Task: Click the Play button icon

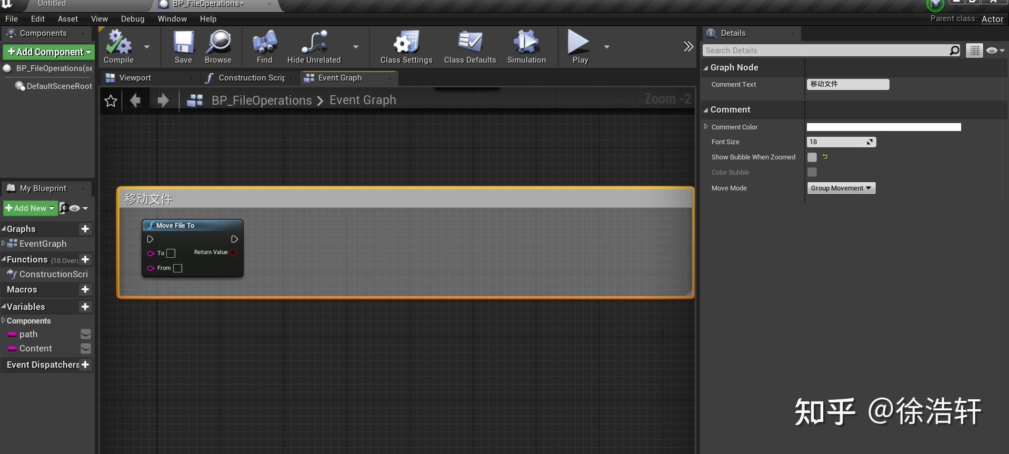Action: coord(578,42)
